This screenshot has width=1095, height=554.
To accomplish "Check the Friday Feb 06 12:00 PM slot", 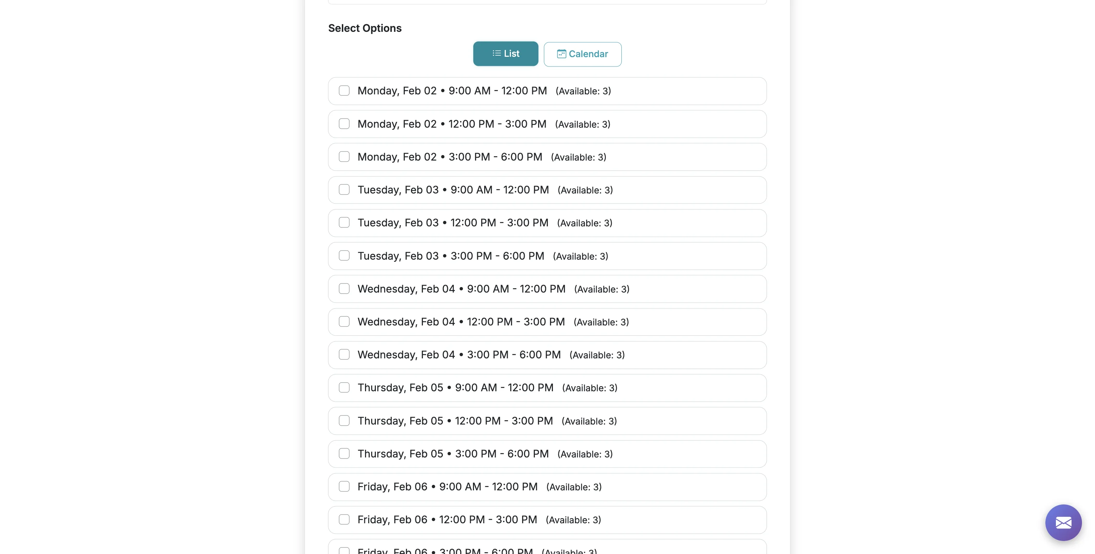I will (344, 519).
